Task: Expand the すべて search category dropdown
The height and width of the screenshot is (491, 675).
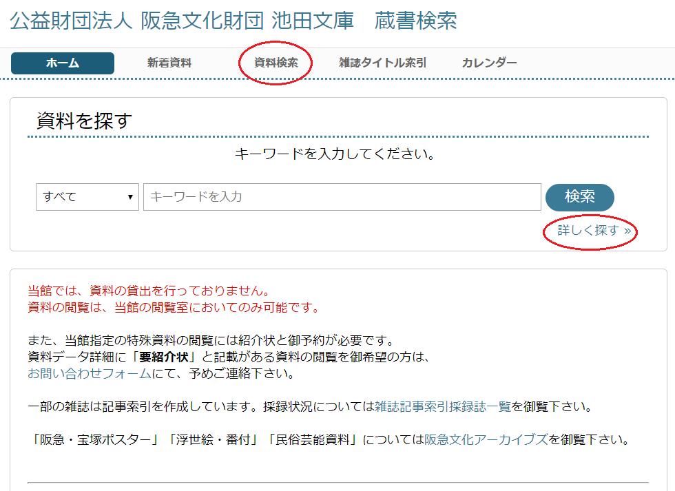Action: click(87, 197)
